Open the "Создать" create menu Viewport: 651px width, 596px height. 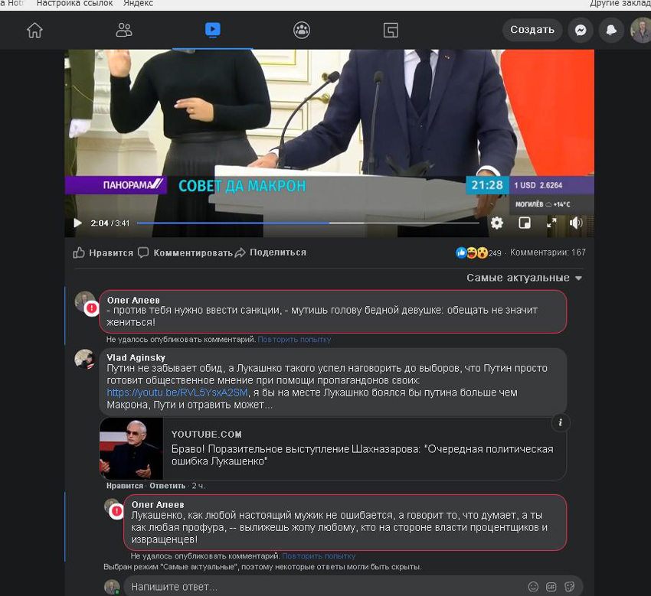(x=532, y=30)
